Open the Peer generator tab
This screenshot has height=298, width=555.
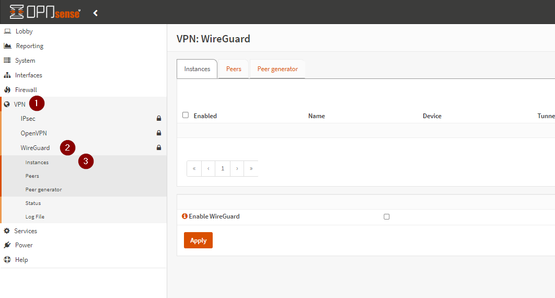277,69
